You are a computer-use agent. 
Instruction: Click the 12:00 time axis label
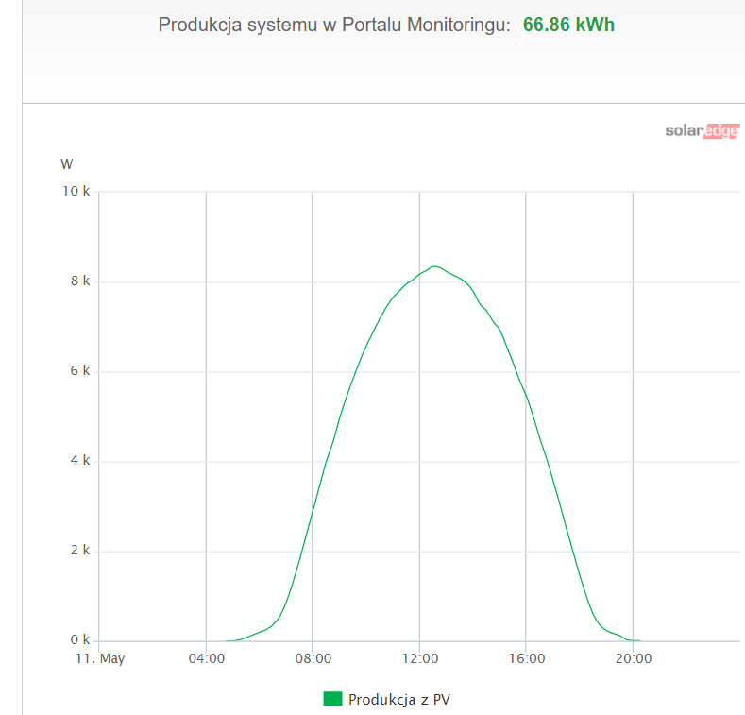[420, 658]
